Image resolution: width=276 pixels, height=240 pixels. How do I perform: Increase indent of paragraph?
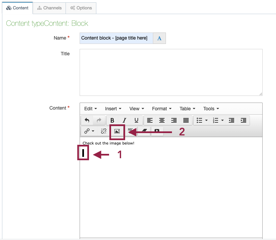click(244, 120)
